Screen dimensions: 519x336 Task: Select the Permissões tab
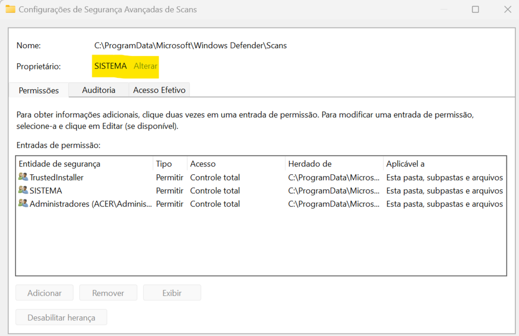pyautogui.click(x=39, y=90)
